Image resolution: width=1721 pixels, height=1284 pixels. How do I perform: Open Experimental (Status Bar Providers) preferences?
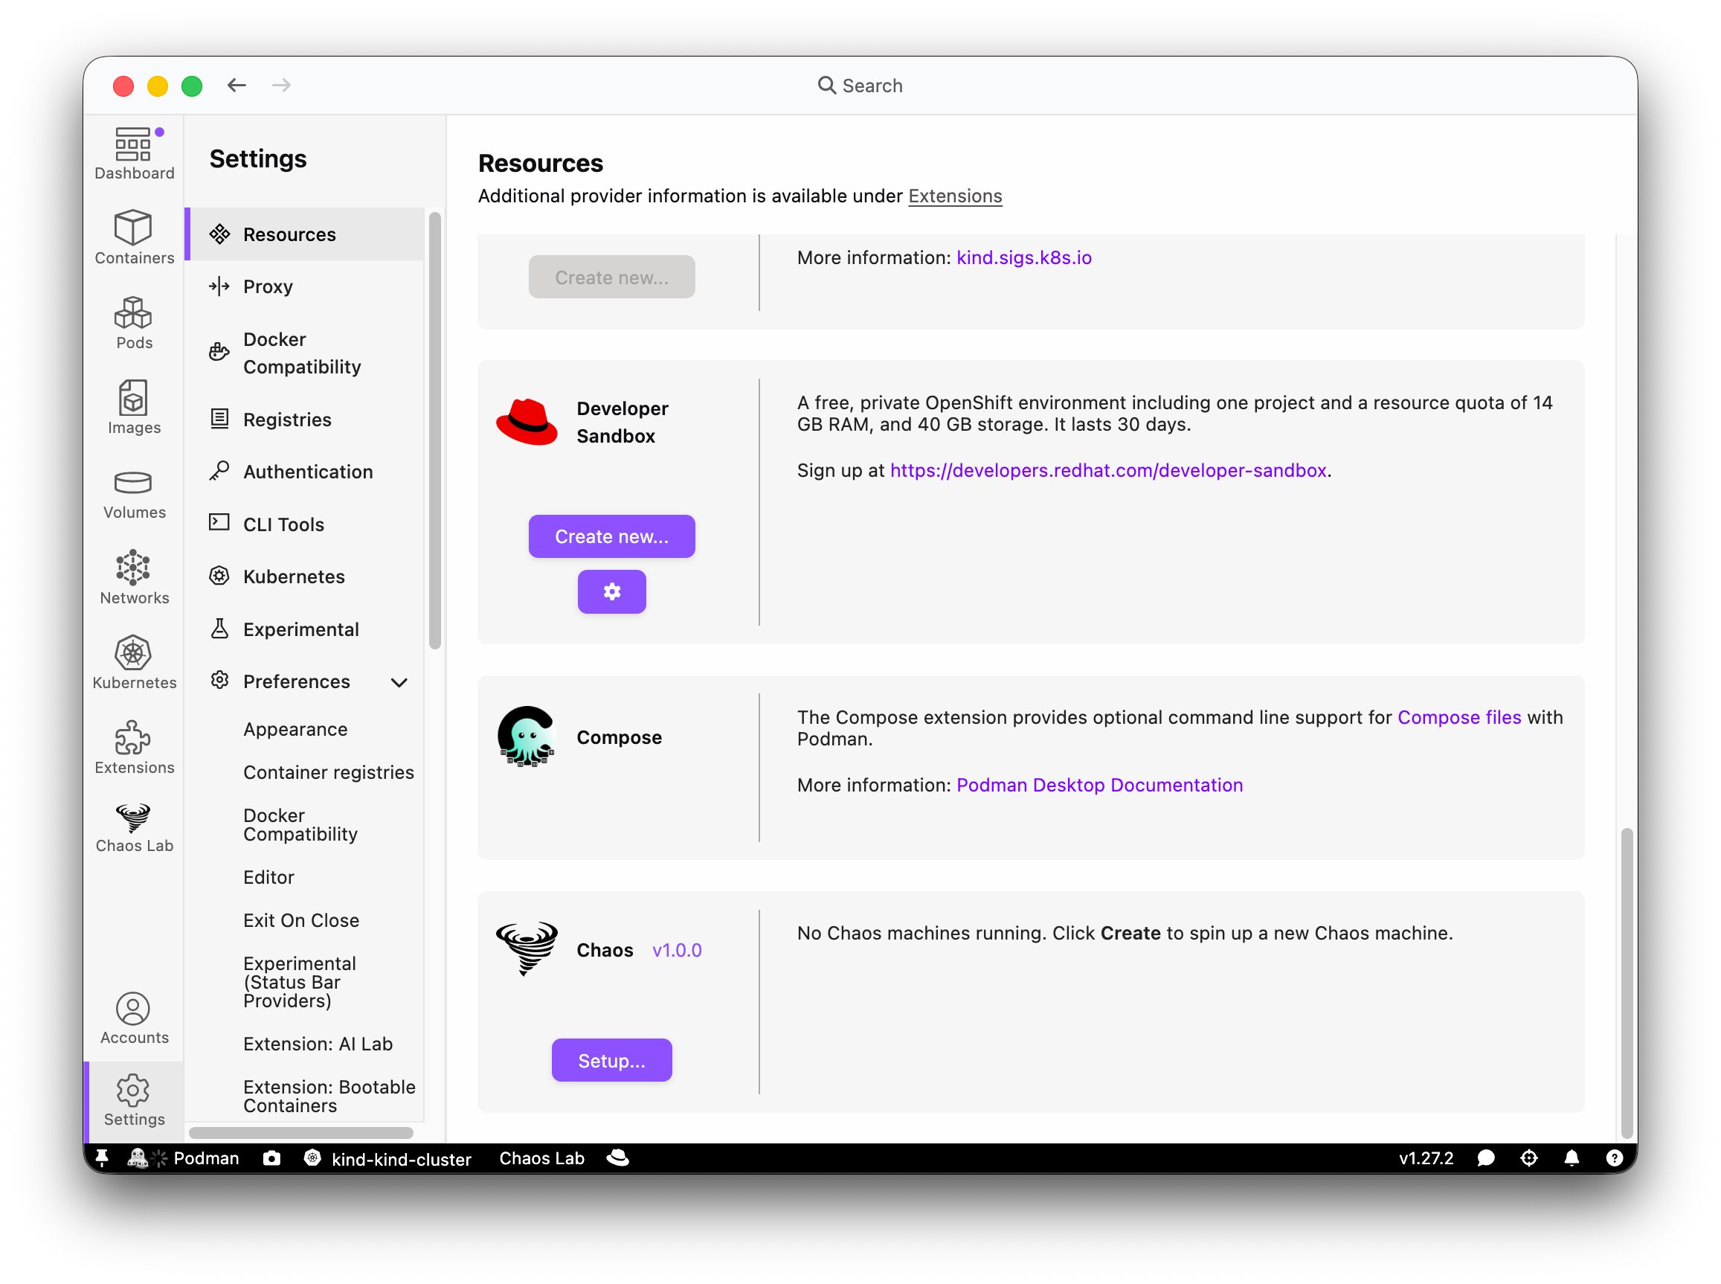300,982
